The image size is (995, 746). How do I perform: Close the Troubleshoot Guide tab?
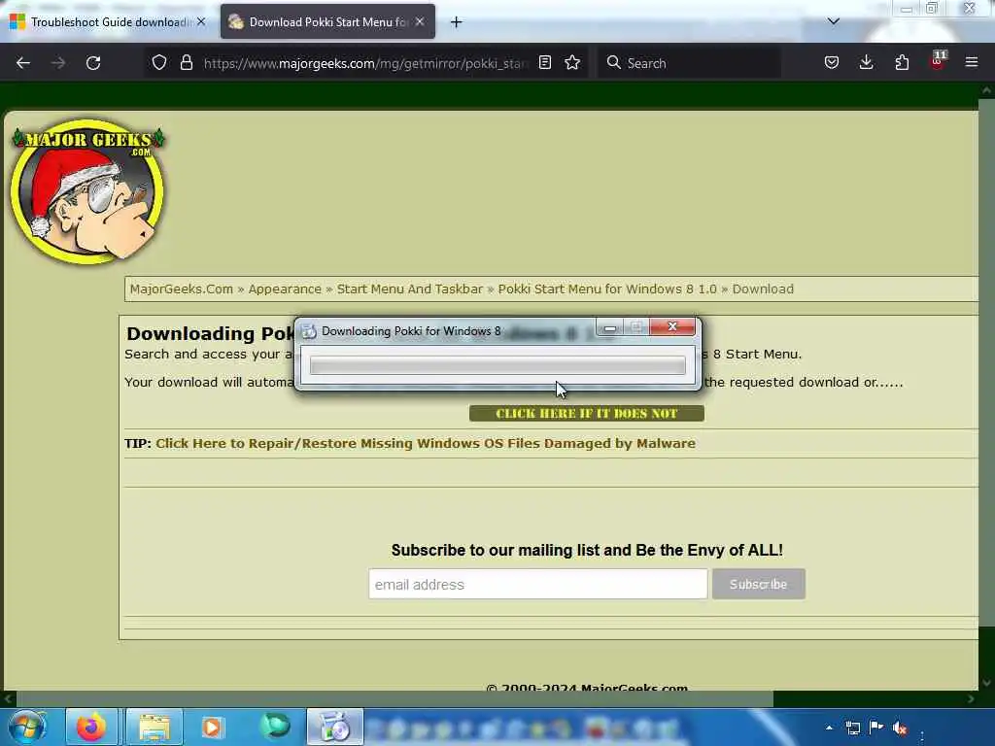(x=201, y=21)
